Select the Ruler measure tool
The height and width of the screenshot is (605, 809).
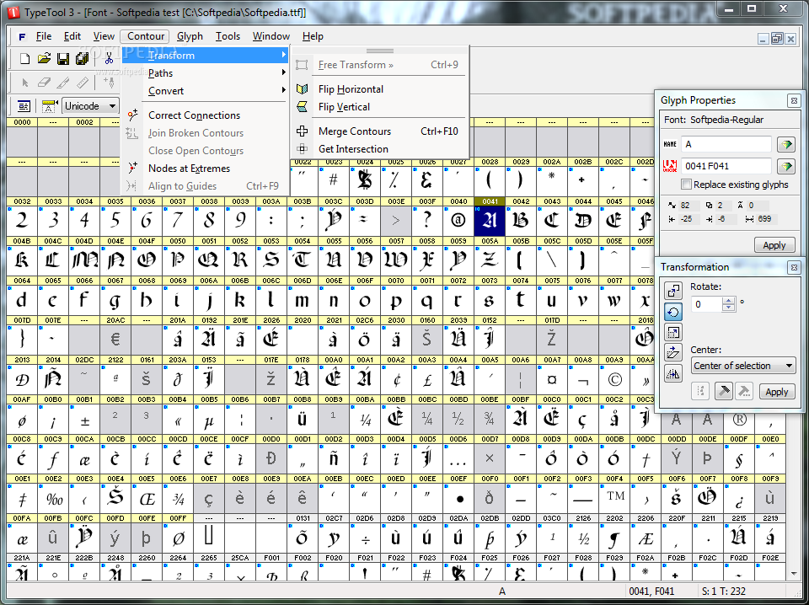82,83
